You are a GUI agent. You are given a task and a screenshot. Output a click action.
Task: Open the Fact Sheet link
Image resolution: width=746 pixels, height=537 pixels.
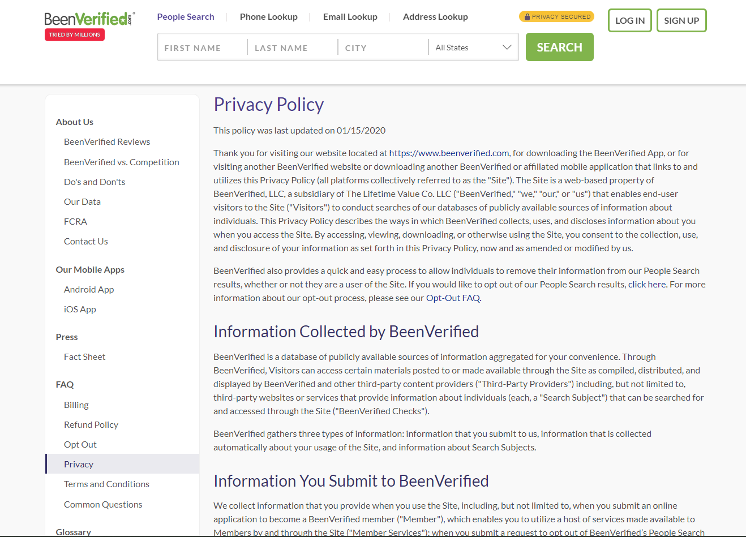point(84,356)
